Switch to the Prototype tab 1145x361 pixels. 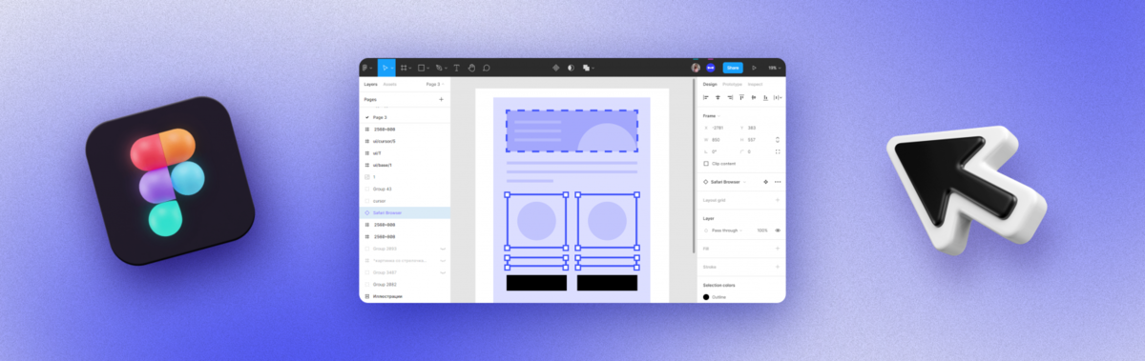[x=732, y=84]
